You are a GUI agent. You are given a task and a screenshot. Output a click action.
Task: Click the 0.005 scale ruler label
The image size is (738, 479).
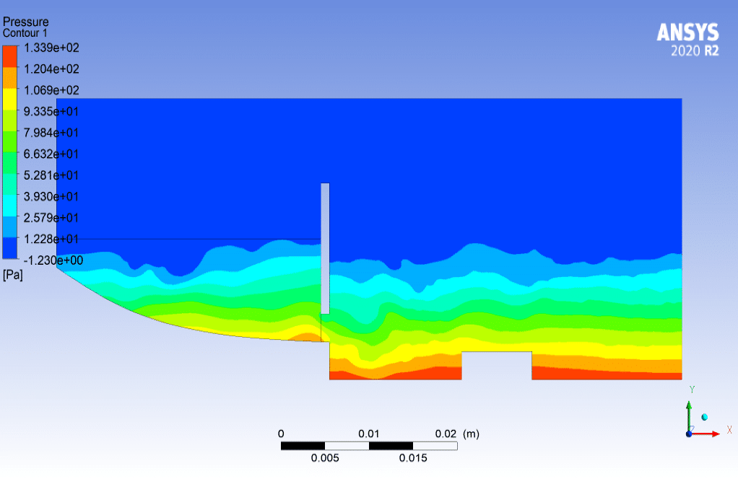[x=325, y=458]
